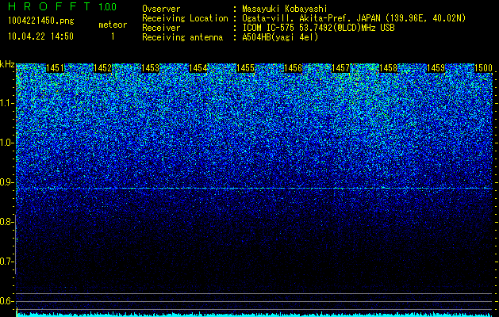Select the filename 1004221450.png

[x=41, y=21]
